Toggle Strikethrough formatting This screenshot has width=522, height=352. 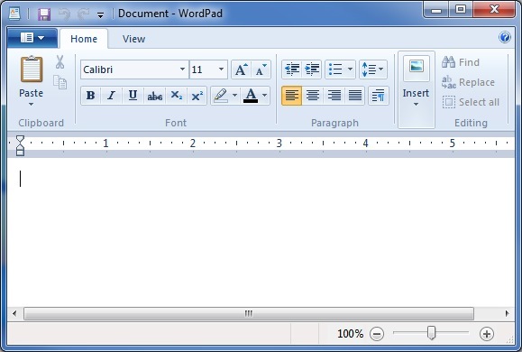point(155,96)
